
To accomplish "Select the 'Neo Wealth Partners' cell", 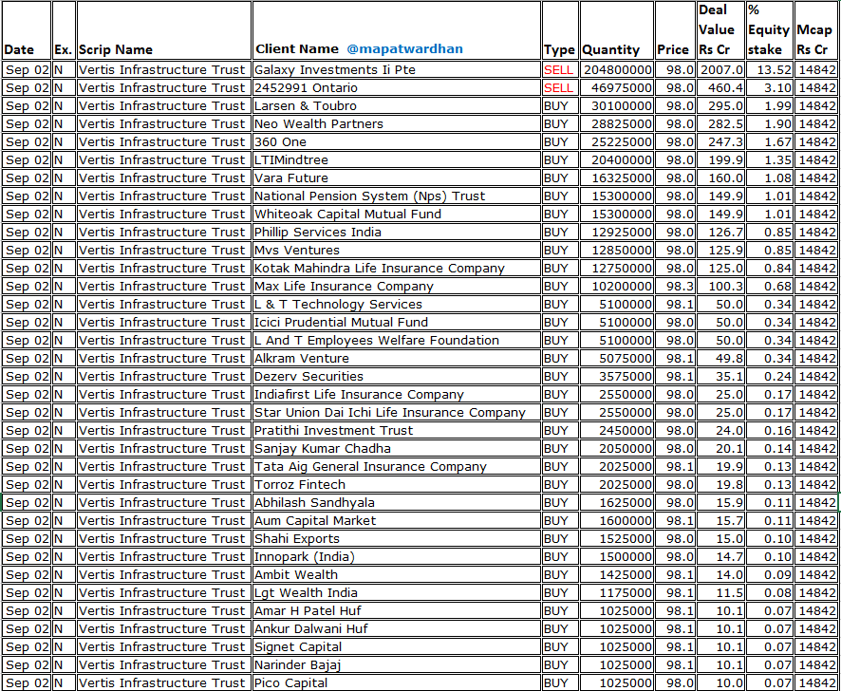I will point(397,124).
